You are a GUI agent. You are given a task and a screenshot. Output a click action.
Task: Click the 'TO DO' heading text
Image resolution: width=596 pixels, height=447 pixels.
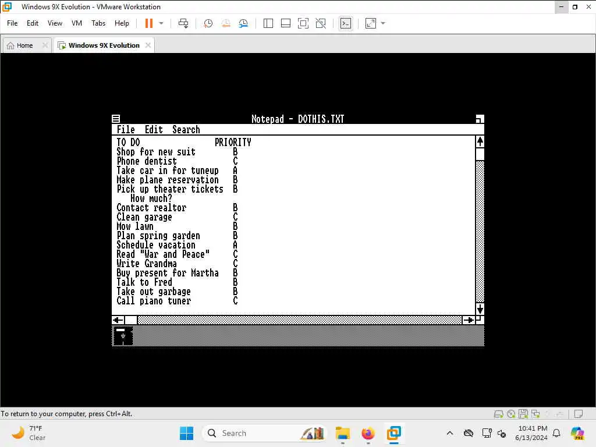(128, 143)
